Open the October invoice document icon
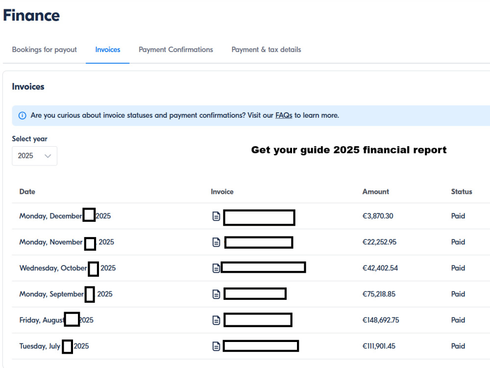This screenshot has width=490, height=368. (x=216, y=268)
